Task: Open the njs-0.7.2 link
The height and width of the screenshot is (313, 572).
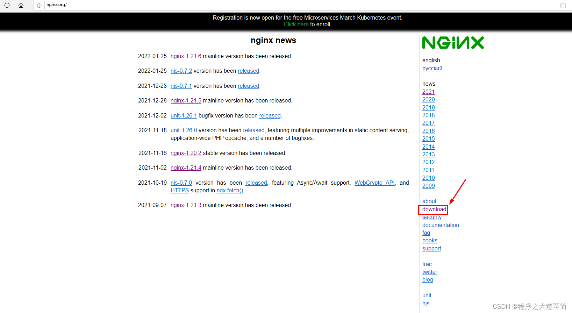Action: click(x=181, y=71)
